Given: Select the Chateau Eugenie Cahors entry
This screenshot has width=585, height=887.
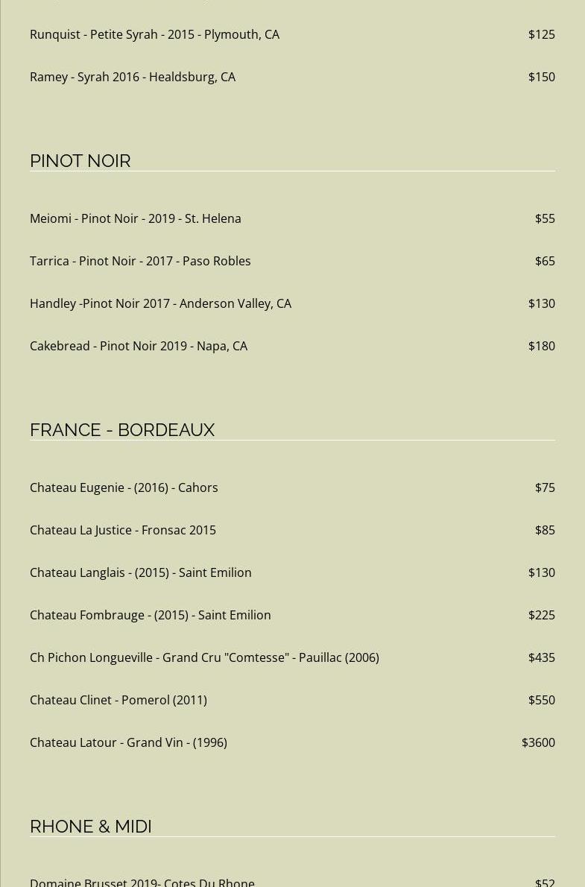Looking at the screenshot, I should pyautogui.click(x=124, y=487).
